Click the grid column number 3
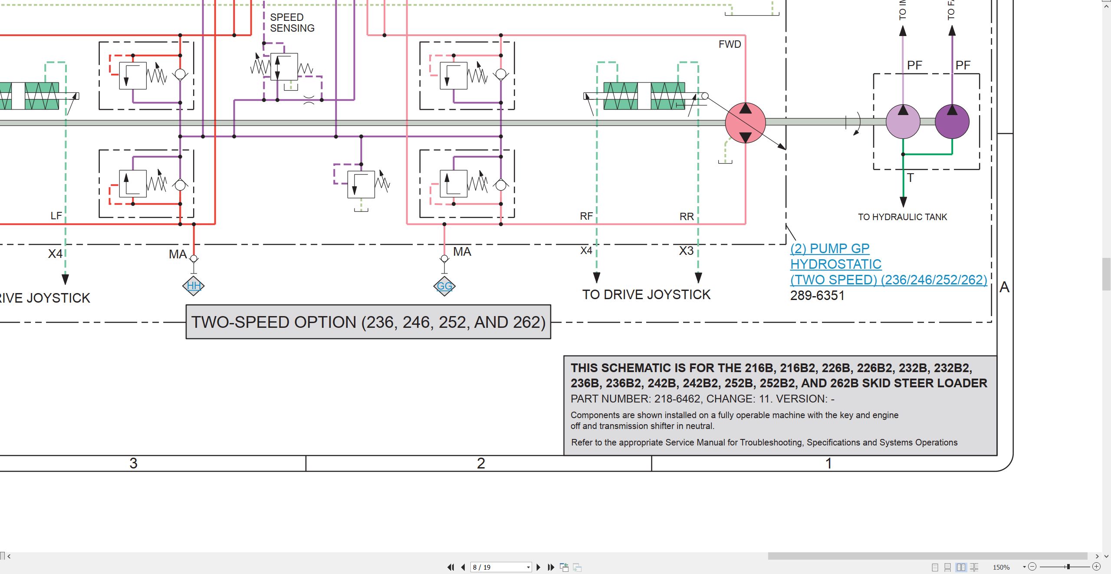Image resolution: width=1111 pixels, height=574 pixels. tap(133, 463)
